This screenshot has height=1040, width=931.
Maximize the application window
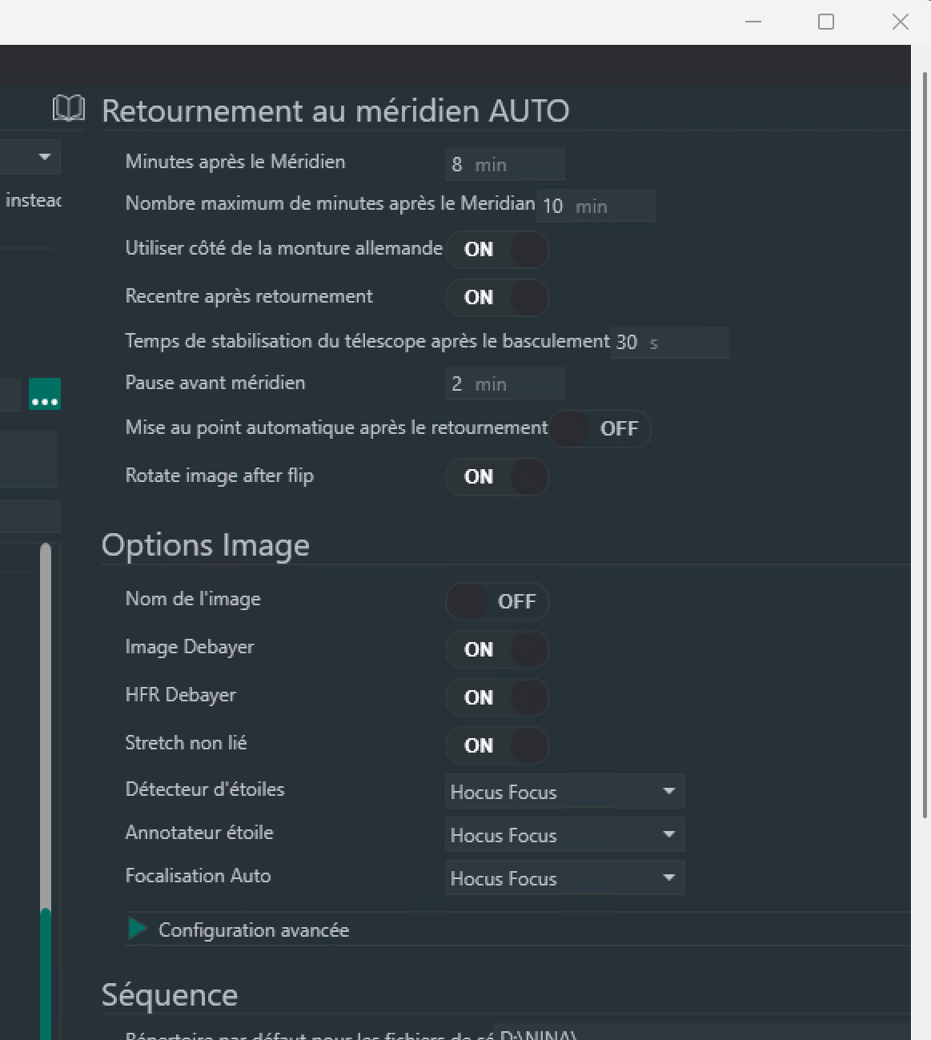tap(826, 22)
